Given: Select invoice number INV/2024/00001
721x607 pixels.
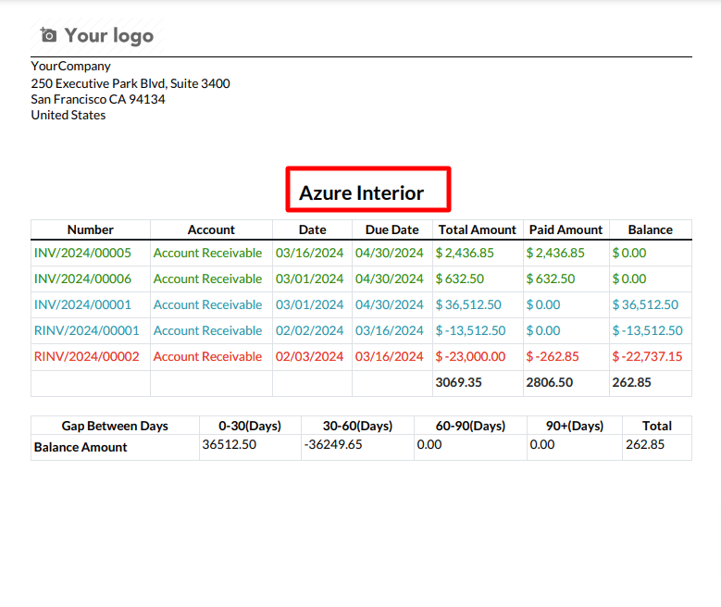Looking at the screenshot, I should 82,304.
